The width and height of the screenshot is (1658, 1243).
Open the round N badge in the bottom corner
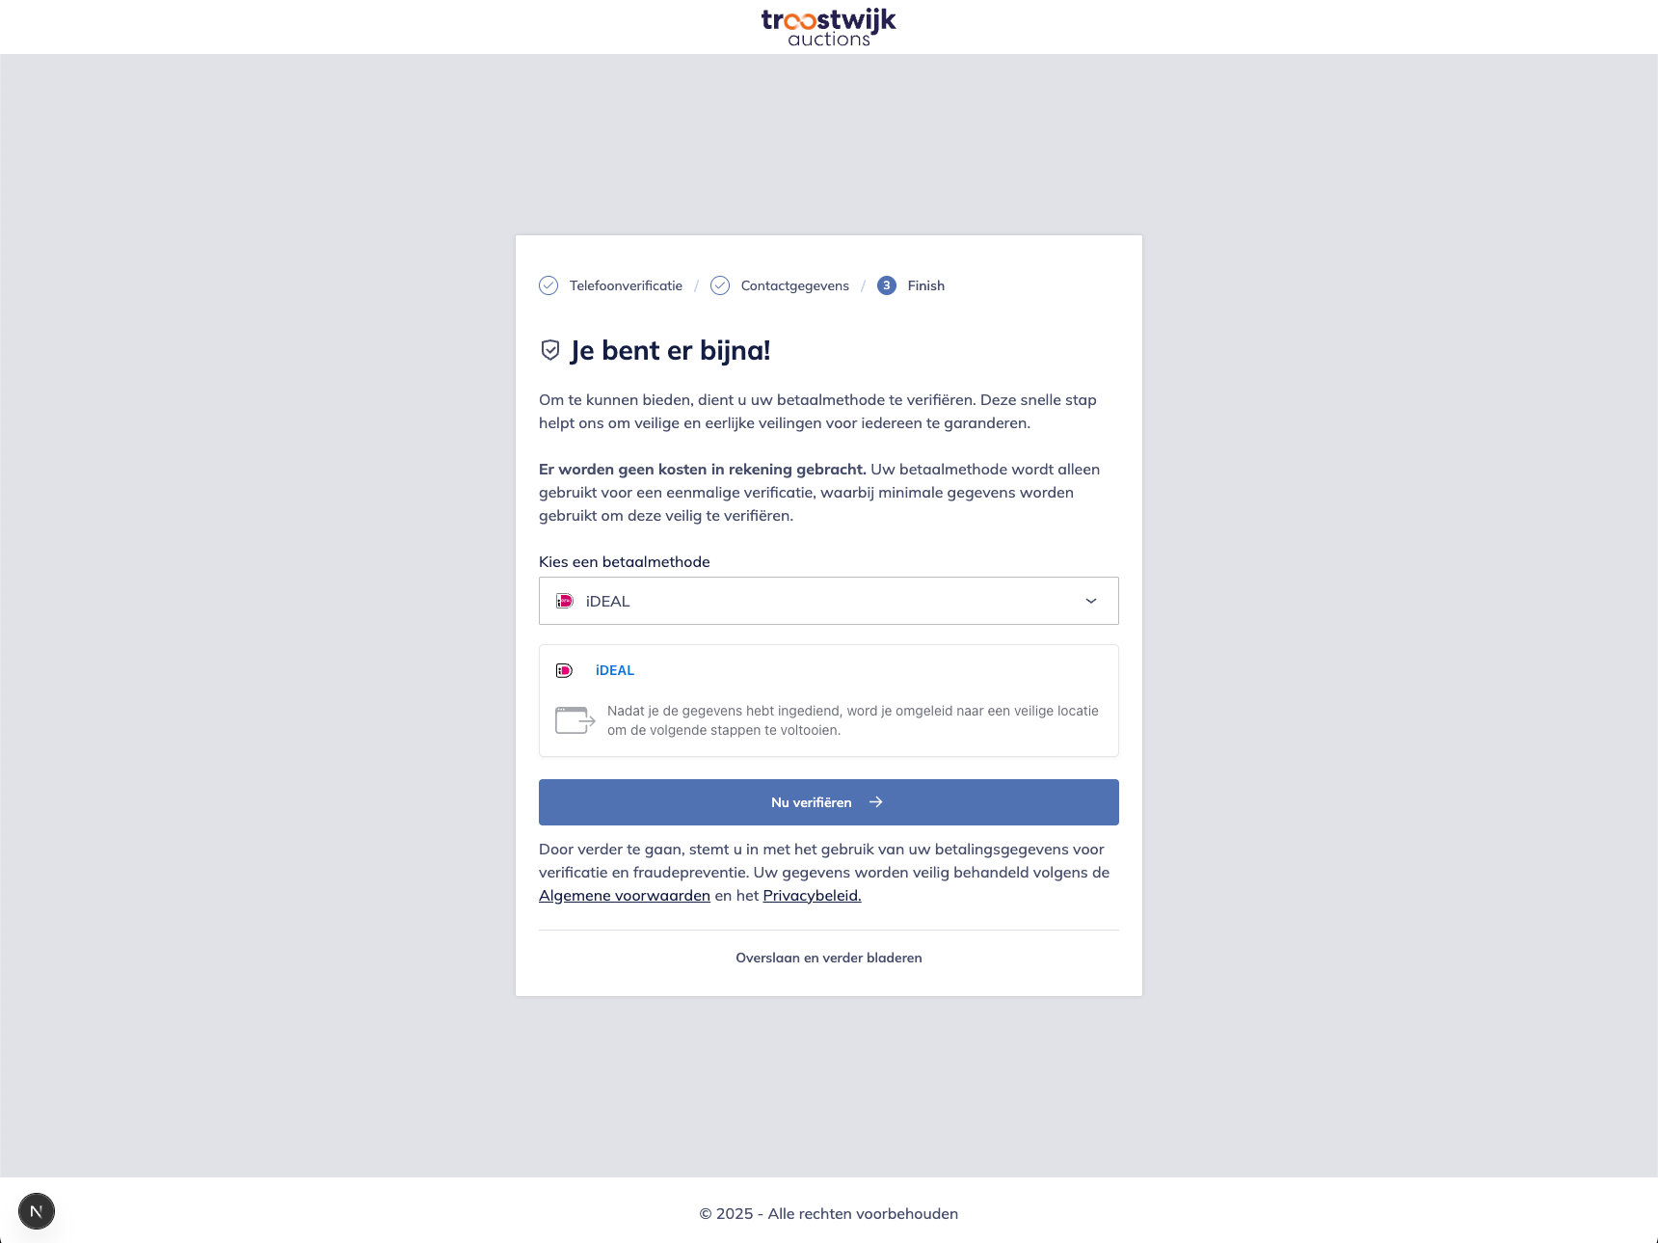(x=37, y=1211)
